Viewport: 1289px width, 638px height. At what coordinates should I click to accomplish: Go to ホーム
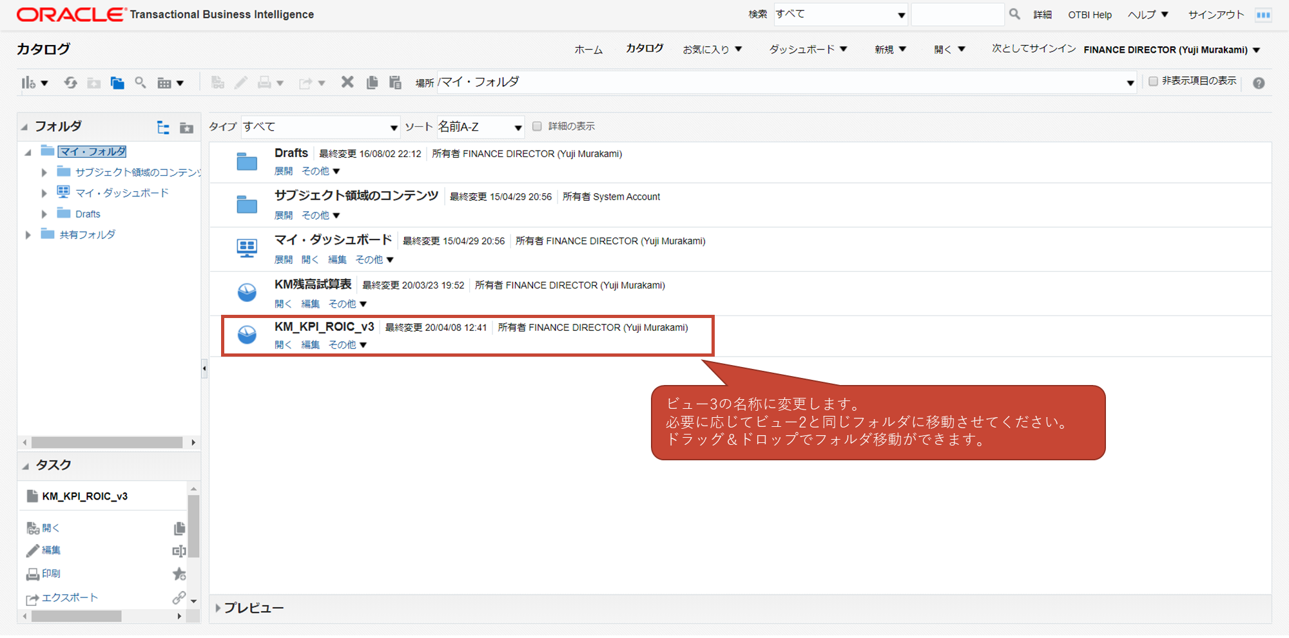pyautogui.click(x=588, y=50)
